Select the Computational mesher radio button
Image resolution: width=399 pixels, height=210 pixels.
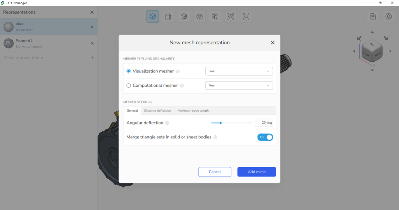point(129,86)
